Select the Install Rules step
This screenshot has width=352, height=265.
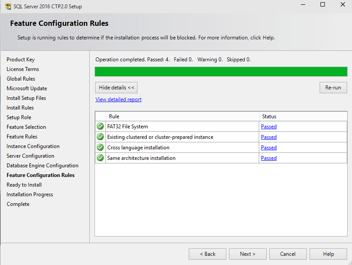20,108
